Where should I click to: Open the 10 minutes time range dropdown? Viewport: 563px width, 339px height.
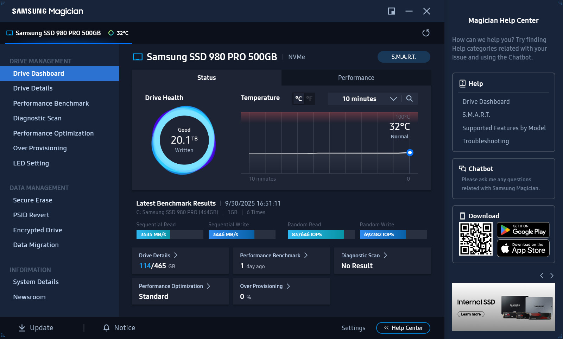click(364, 99)
